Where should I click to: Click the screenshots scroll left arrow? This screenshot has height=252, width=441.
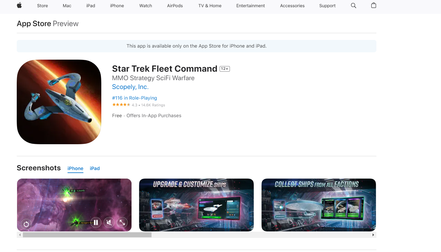pyautogui.click(x=20, y=235)
